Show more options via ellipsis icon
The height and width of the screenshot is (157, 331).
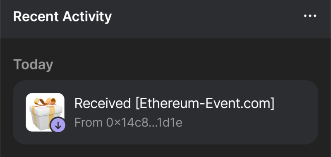(x=310, y=16)
